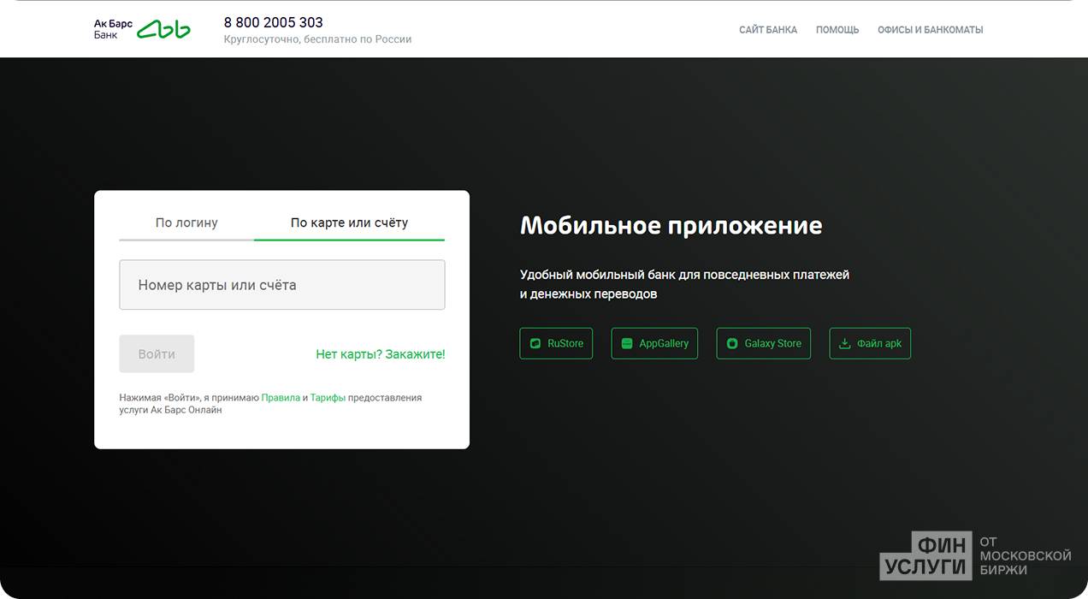
Task: Click the Файл apk button label
Action: click(x=879, y=343)
